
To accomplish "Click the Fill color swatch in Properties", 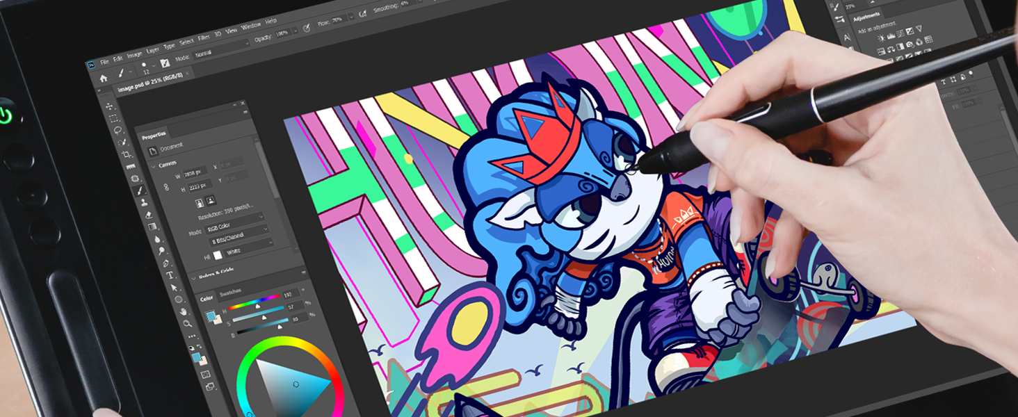I will (218, 255).
